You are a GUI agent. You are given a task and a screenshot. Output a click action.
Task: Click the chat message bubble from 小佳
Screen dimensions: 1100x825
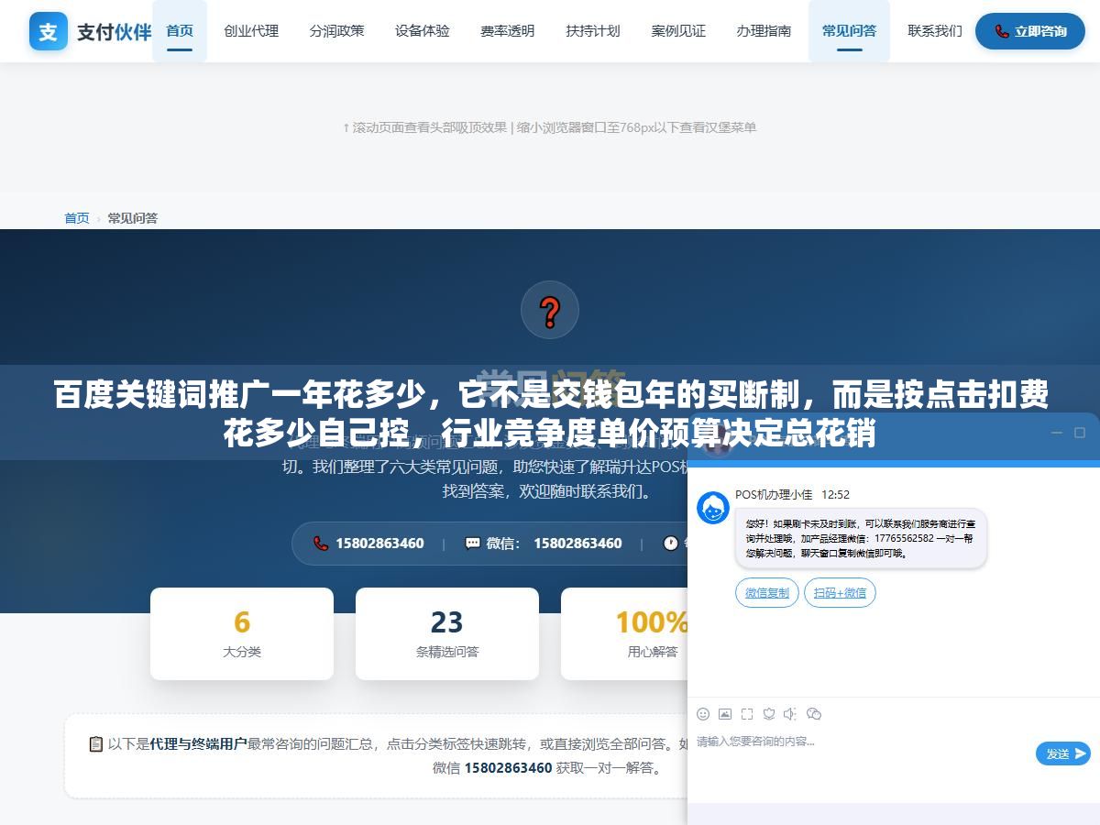click(x=861, y=538)
